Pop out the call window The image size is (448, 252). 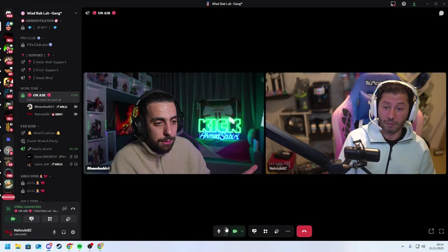[431, 231]
